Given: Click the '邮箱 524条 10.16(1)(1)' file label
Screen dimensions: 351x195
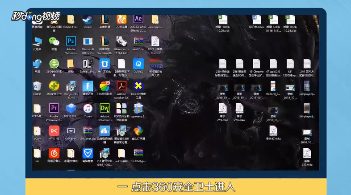Looking at the screenshot, I should [273, 28].
